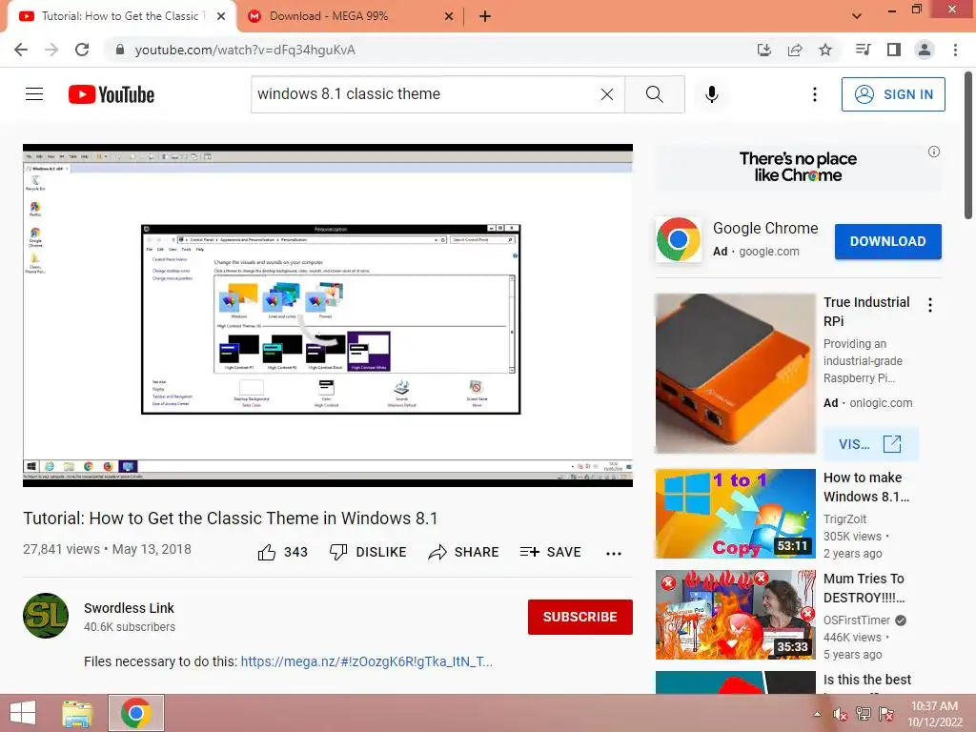
Task: Toggle the Chrome side panel
Action: tap(894, 50)
